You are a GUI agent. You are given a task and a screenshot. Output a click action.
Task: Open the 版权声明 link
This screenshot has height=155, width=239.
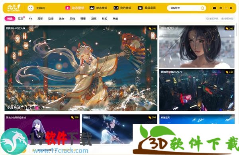pos(212,19)
